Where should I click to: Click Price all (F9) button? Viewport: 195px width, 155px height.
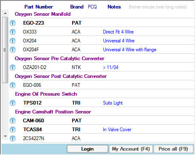174,149
